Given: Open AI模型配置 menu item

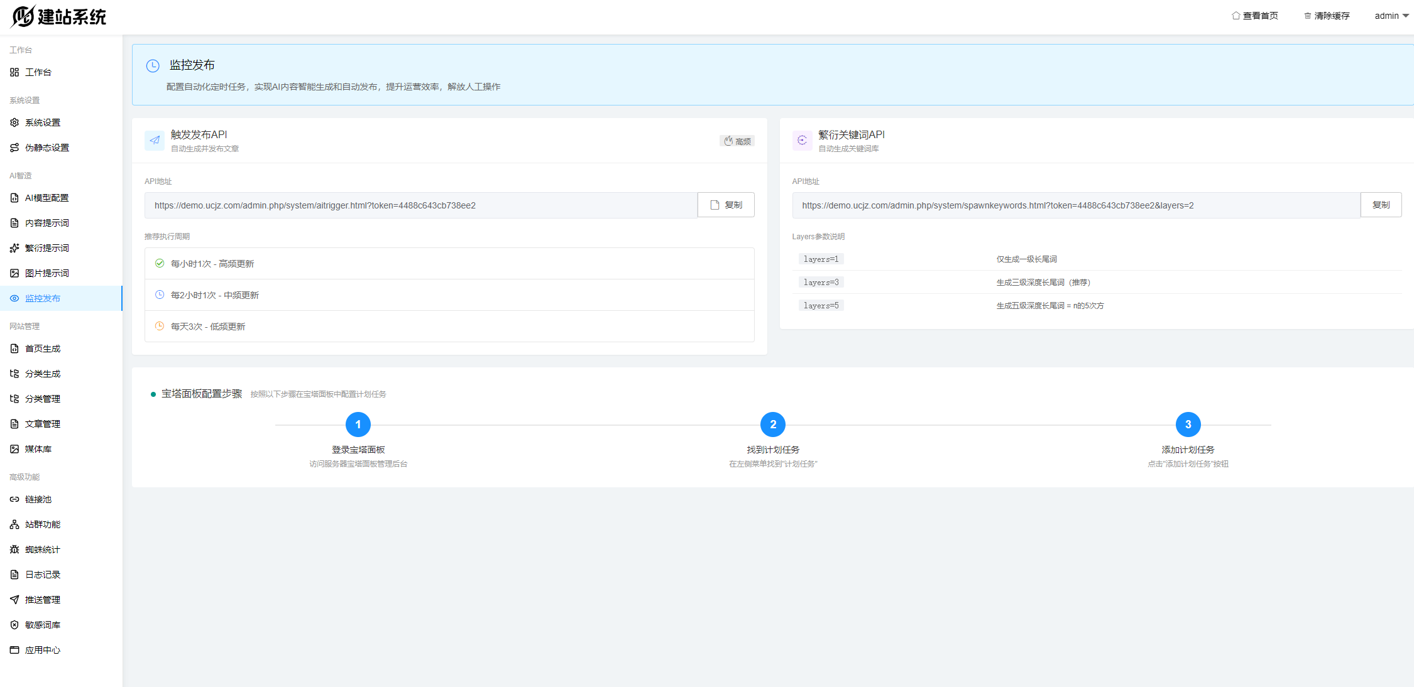Looking at the screenshot, I should click(x=47, y=198).
